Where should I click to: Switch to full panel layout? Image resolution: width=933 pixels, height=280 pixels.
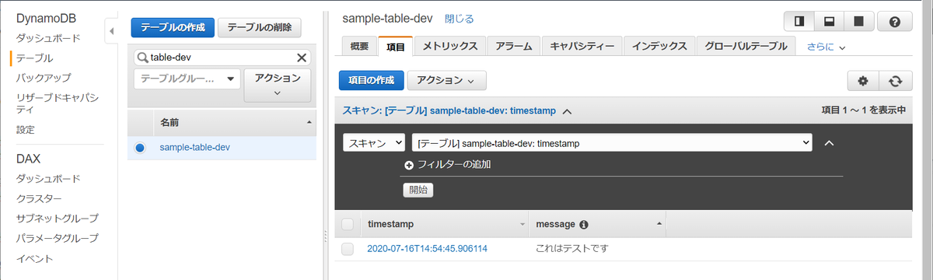click(858, 22)
